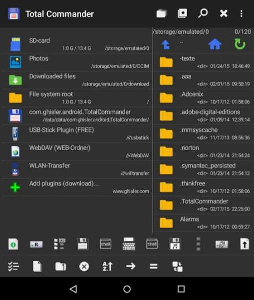Viewport: 254px width, 300px height.
Task: Click the floppy with music note button
Action: pyautogui.click(x=175, y=244)
